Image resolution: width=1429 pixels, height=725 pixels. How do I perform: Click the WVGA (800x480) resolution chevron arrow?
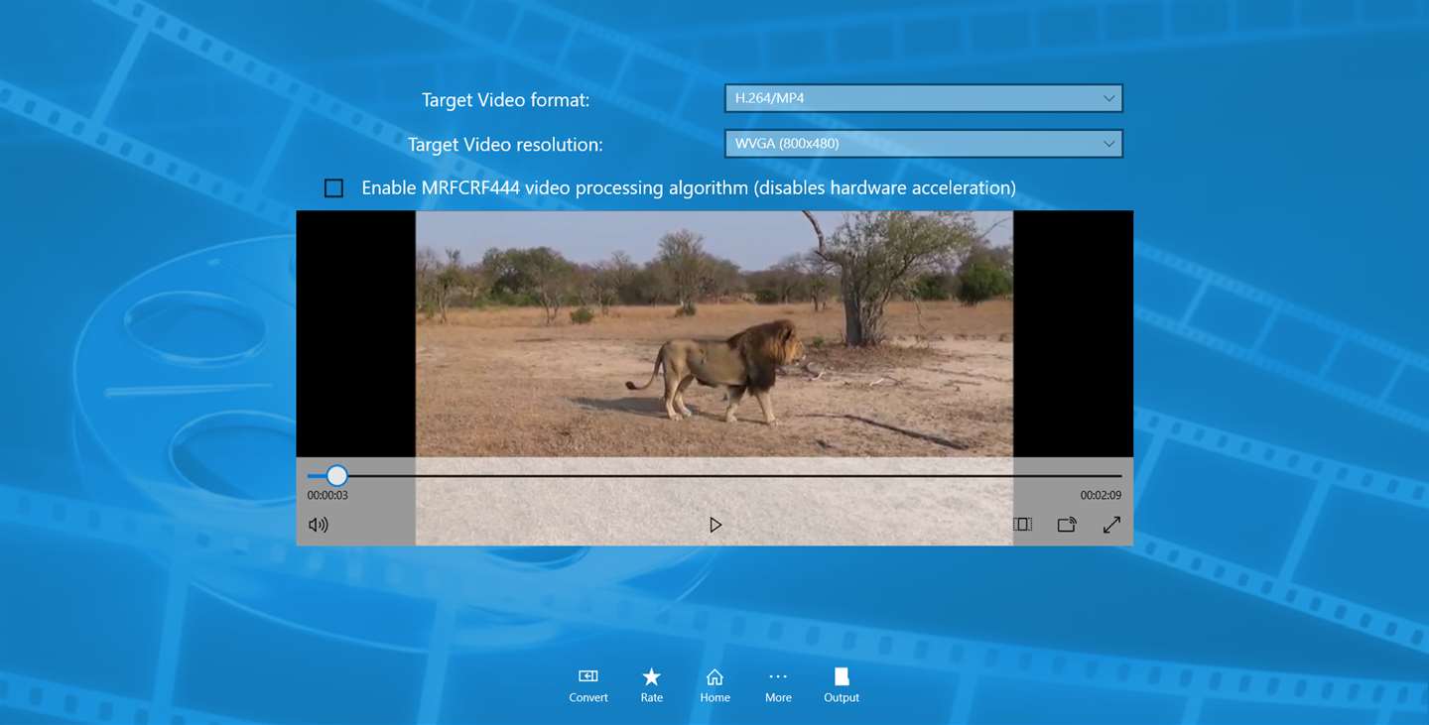pos(1109,144)
